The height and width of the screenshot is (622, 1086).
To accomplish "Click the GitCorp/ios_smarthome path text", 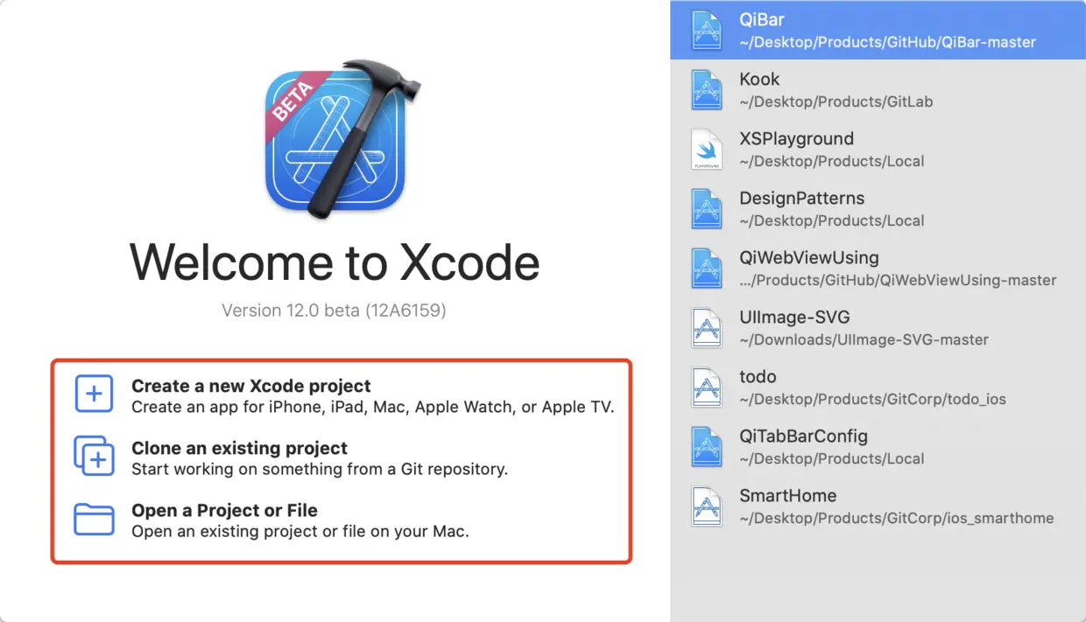I will [897, 518].
